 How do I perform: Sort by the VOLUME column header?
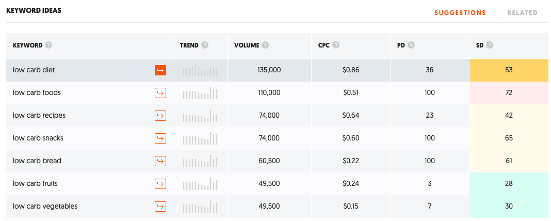tap(247, 45)
